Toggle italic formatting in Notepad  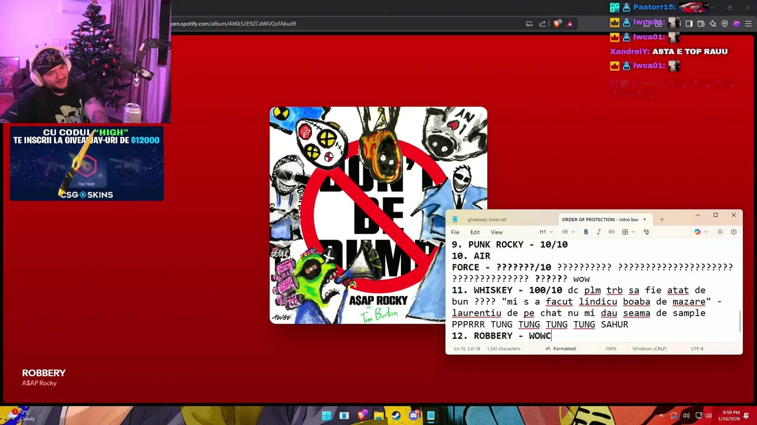tap(599, 232)
